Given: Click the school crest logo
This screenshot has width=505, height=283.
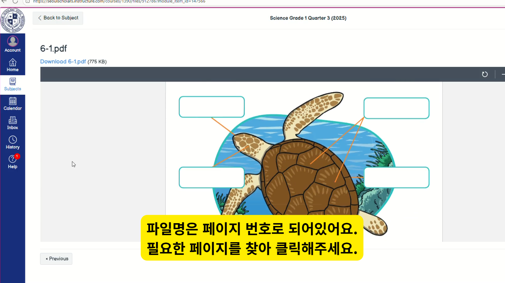Looking at the screenshot, I should point(13,20).
